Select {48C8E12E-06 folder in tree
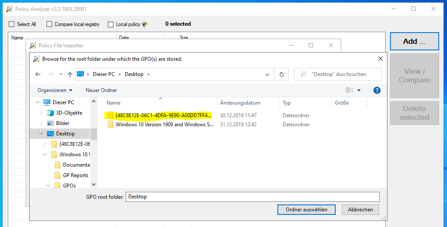 74,144
